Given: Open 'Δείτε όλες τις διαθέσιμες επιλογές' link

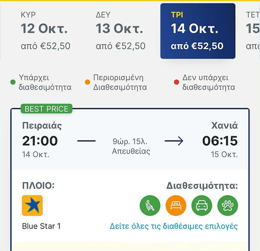Looking at the screenshot, I should (174, 226).
